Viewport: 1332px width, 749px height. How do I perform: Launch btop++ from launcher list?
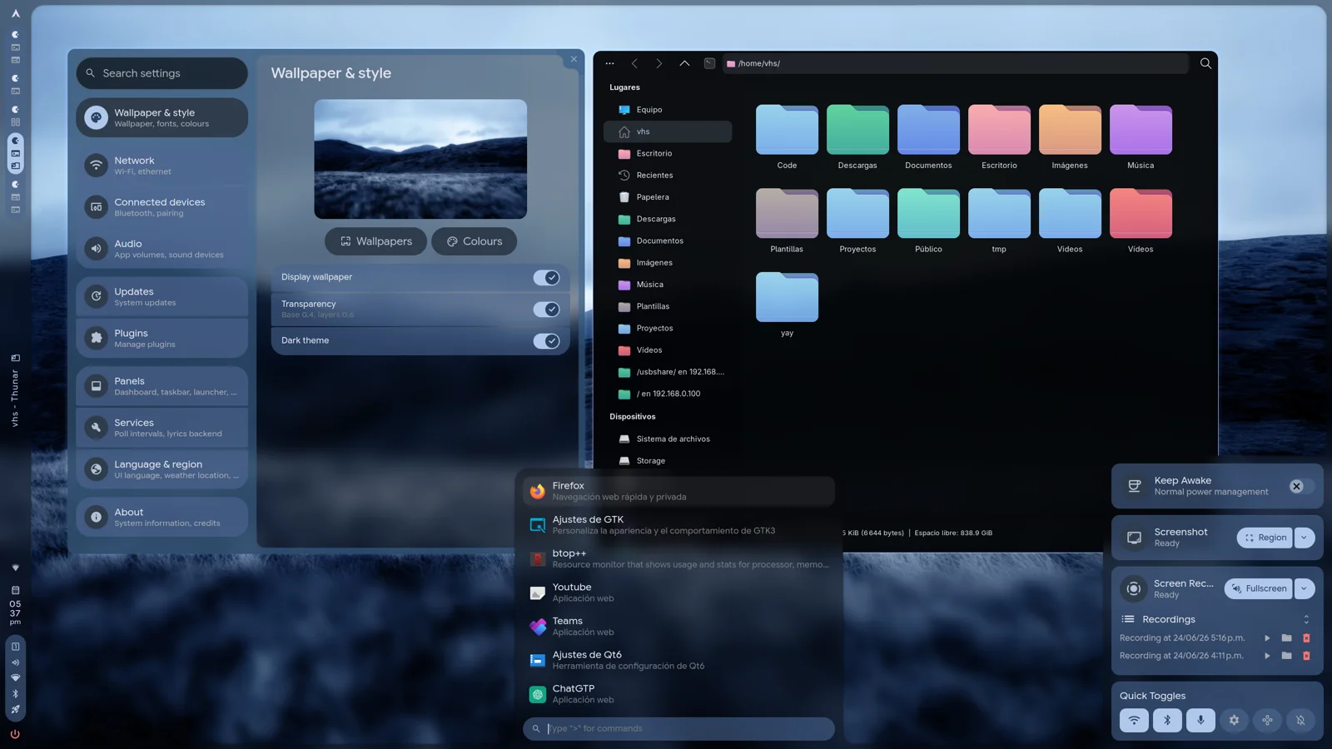(x=678, y=558)
